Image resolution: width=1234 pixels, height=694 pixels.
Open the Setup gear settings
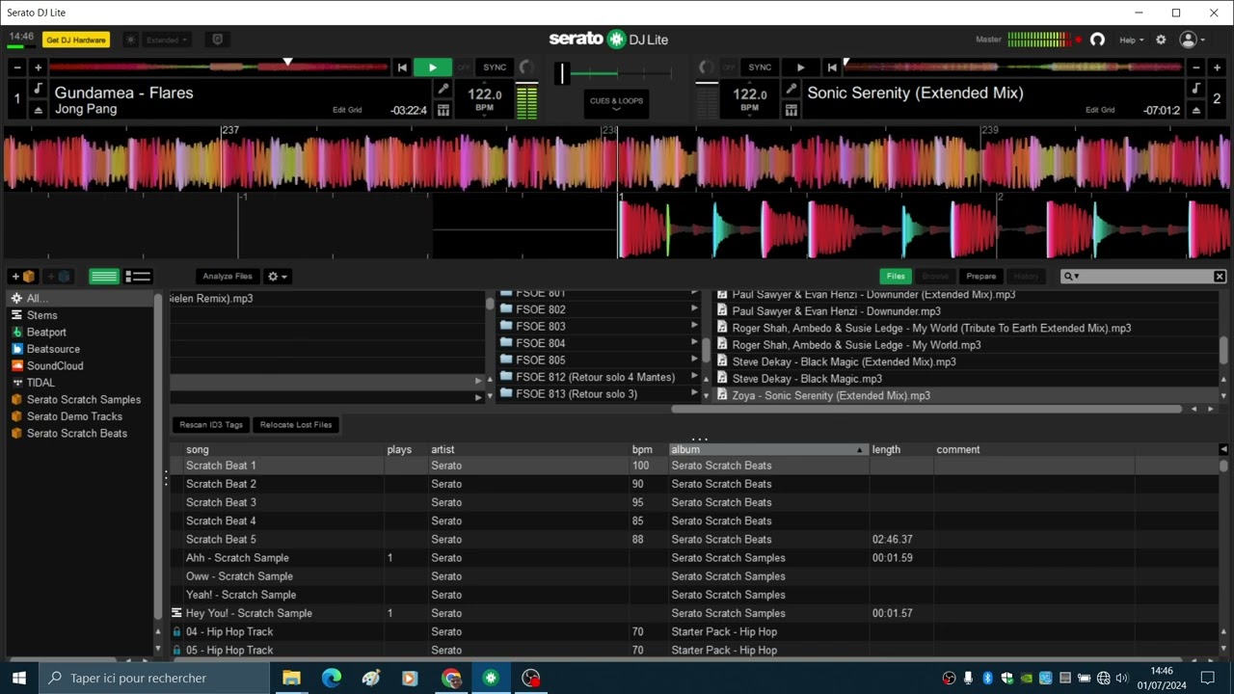1161,40
